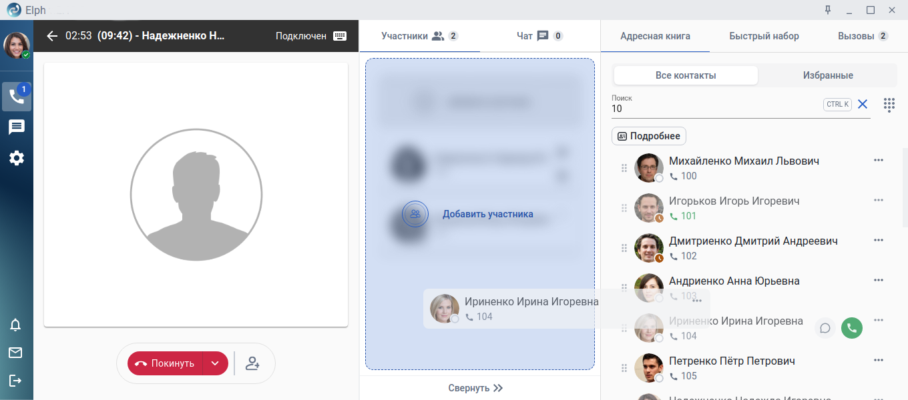Click the drag handle of Дмитриенко Дмитрий Андреевич

(624, 248)
